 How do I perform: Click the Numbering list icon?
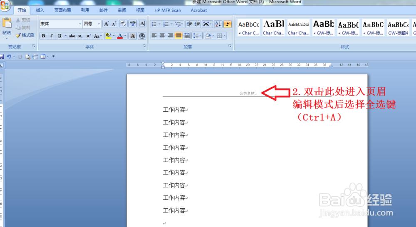click(x=166, y=24)
